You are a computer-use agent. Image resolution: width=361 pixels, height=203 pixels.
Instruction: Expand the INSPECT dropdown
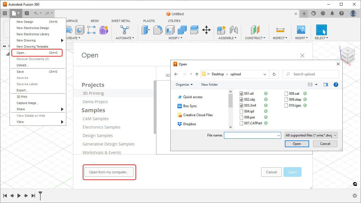pyautogui.click(x=280, y=38)
